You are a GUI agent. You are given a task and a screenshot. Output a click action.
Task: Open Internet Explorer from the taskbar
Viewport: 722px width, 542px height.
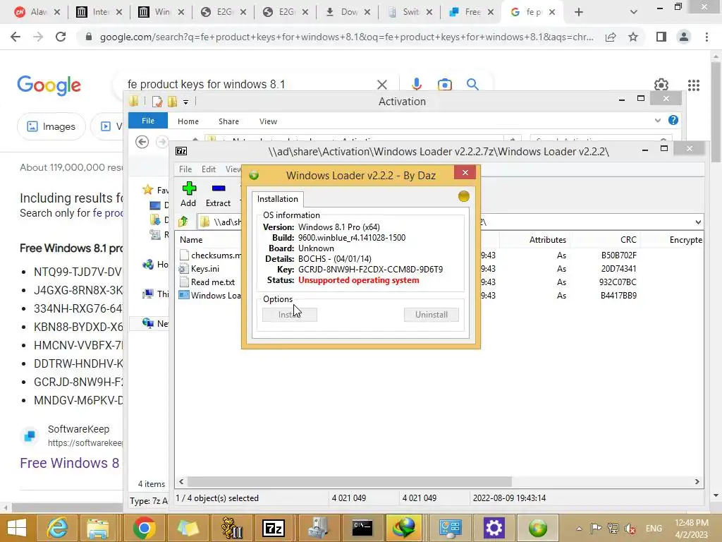(57, 528)
